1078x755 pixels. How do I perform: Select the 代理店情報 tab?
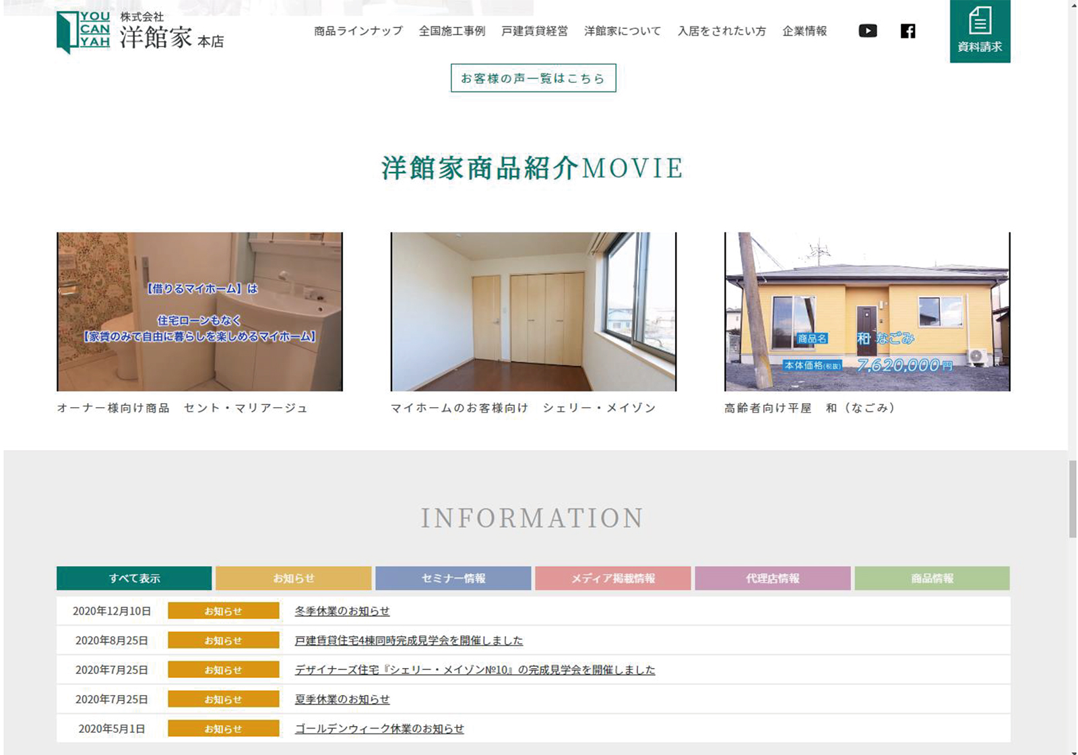(773, 578)
